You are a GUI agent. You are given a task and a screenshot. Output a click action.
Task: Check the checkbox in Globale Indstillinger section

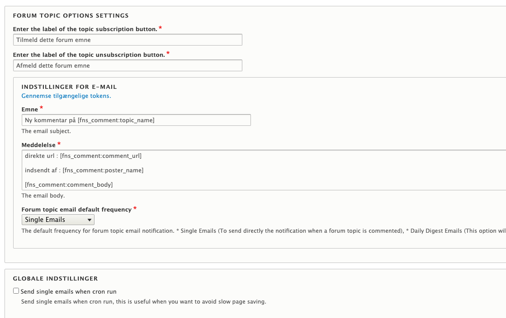16,290
